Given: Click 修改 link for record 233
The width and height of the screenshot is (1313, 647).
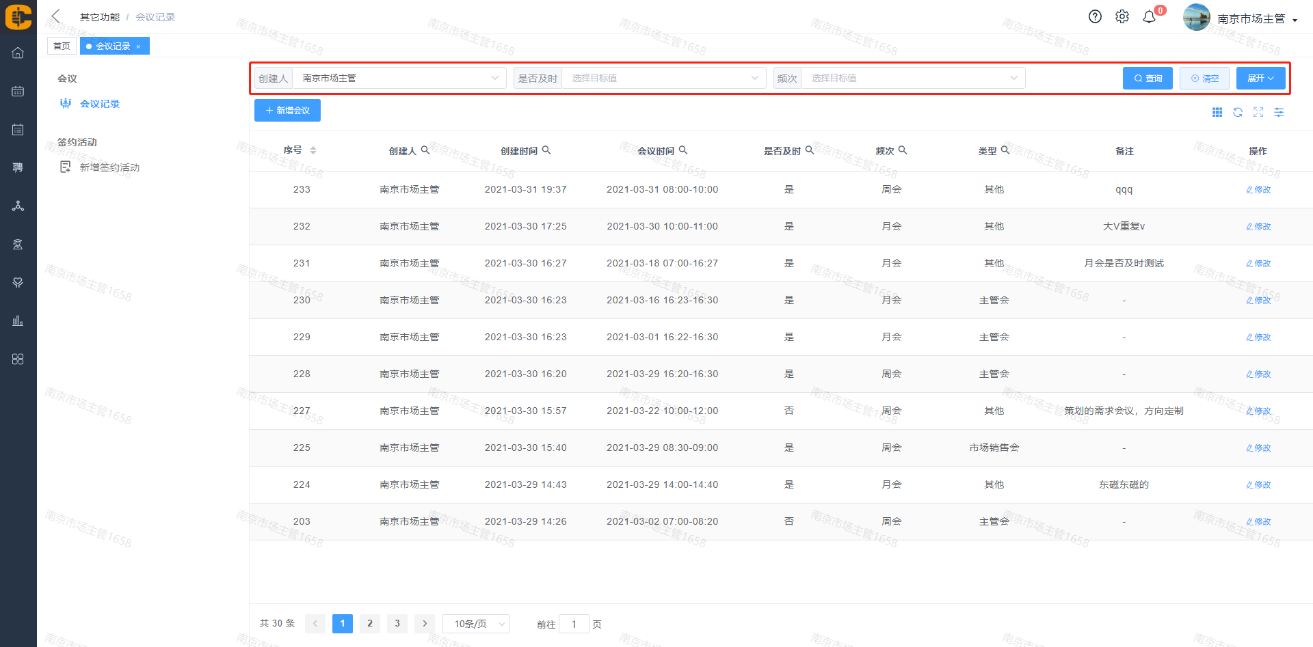Looking at the screenshot, I should [x=1258, y=190].
